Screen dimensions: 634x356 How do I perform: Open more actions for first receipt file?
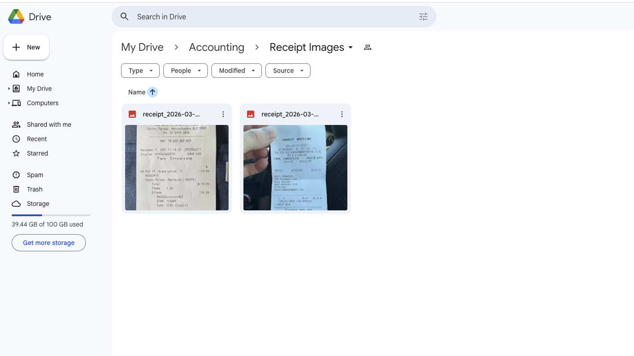click(x=223, y=114)
